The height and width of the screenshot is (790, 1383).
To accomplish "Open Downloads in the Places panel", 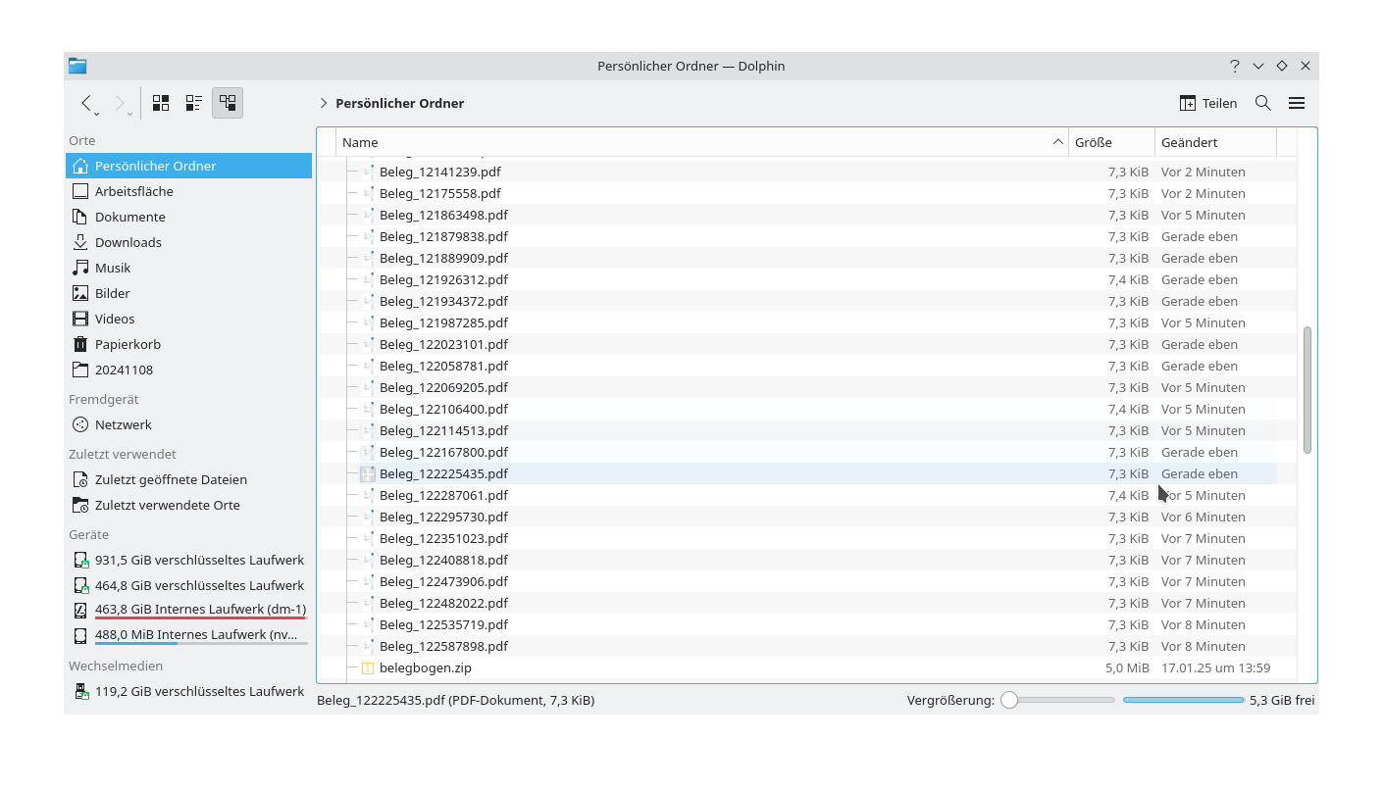I will [128, 242].
